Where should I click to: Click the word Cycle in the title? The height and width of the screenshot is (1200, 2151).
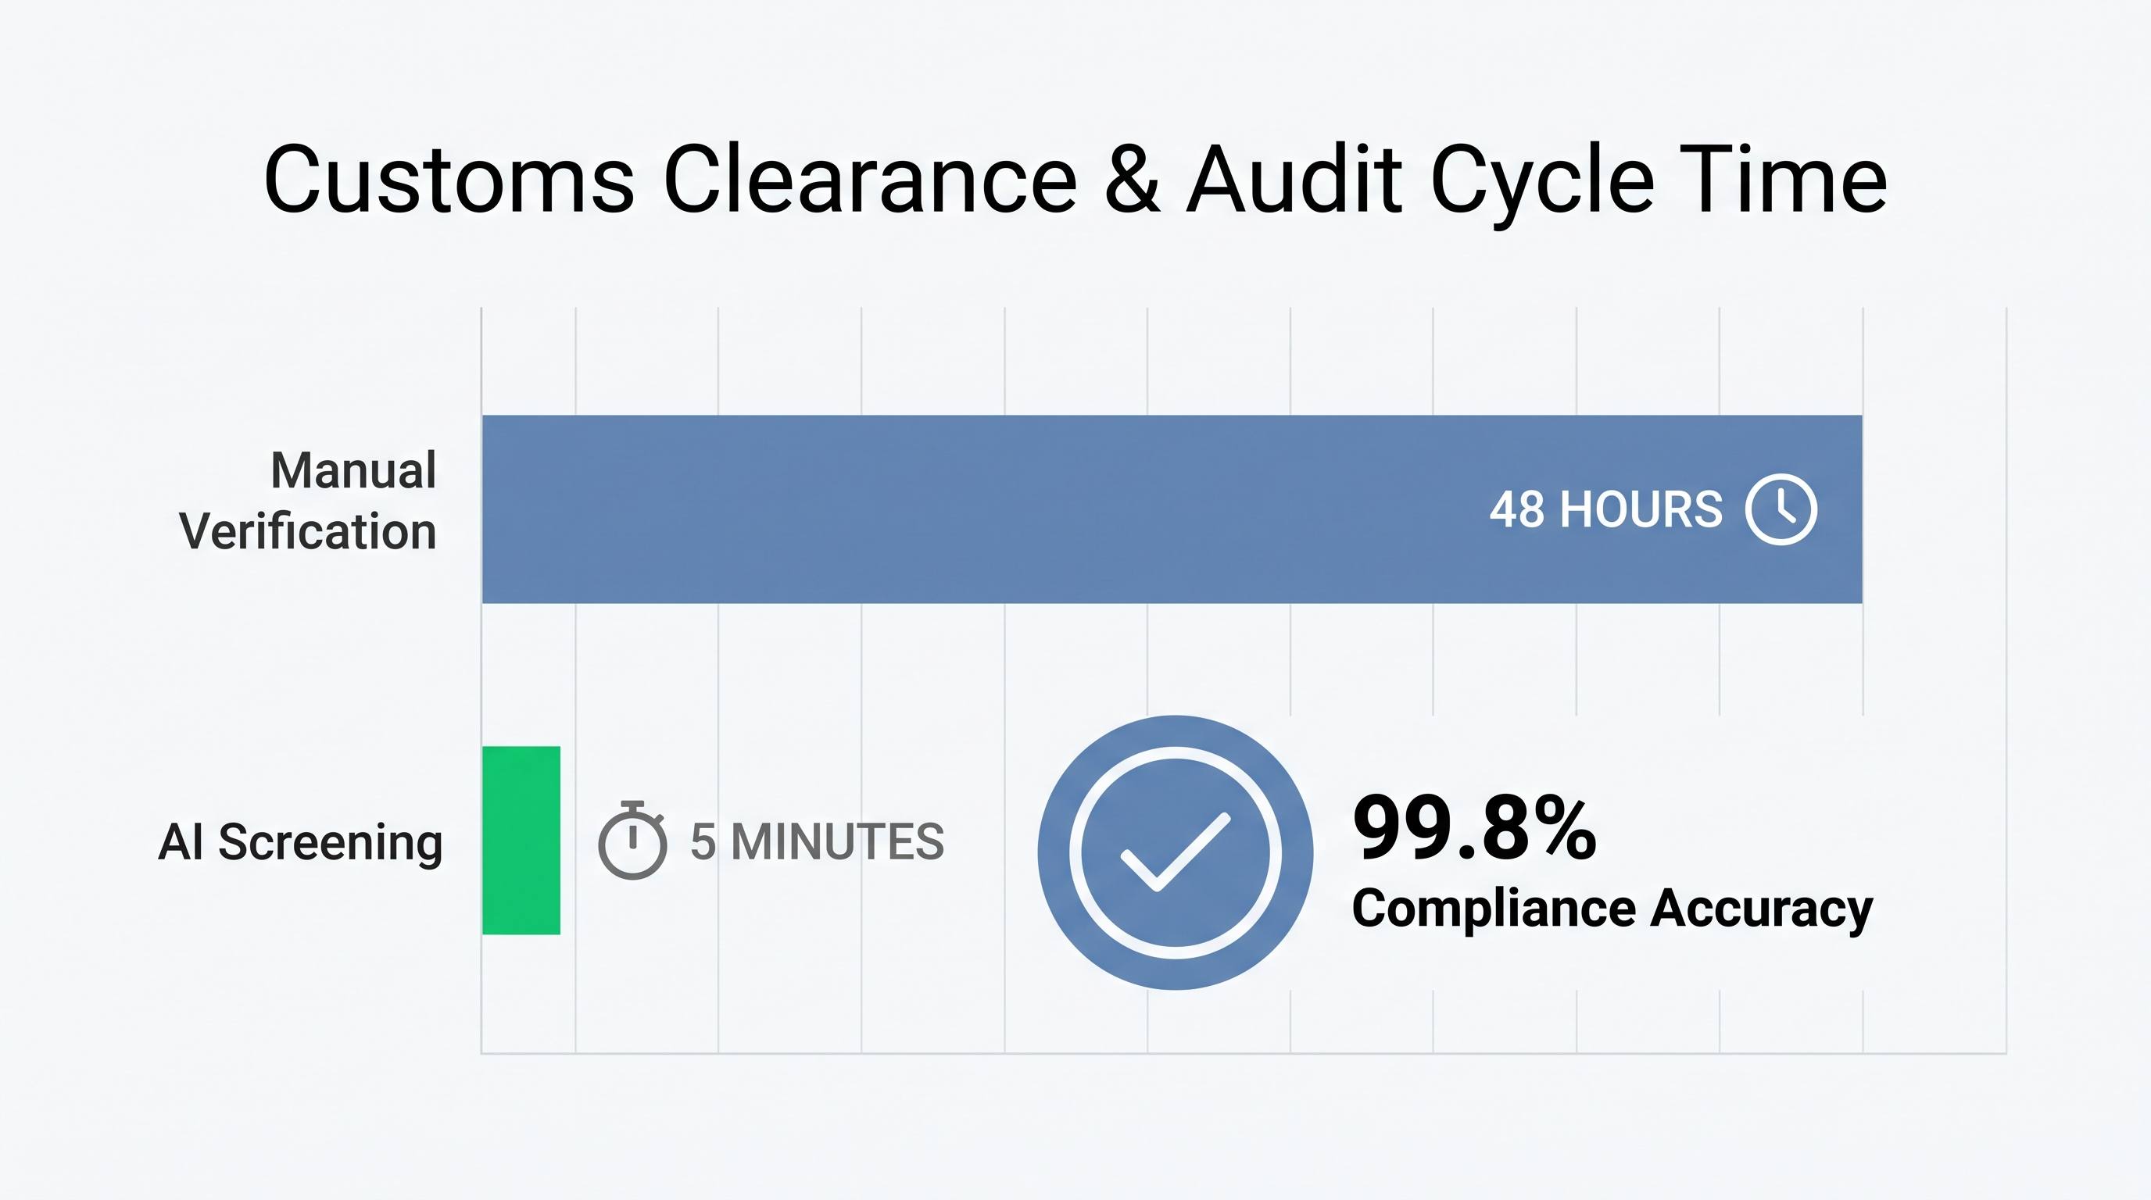point(1541,185)
